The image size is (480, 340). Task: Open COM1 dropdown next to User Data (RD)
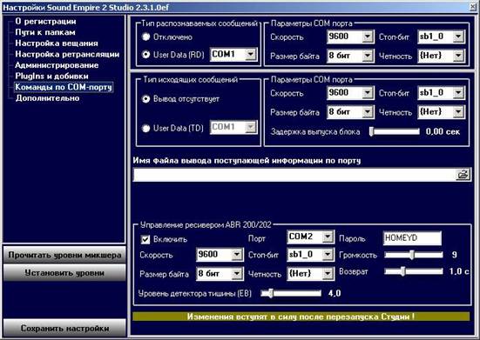tap(250, 55)
